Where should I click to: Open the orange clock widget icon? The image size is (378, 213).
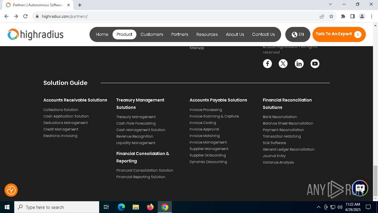tap(11, 190)
